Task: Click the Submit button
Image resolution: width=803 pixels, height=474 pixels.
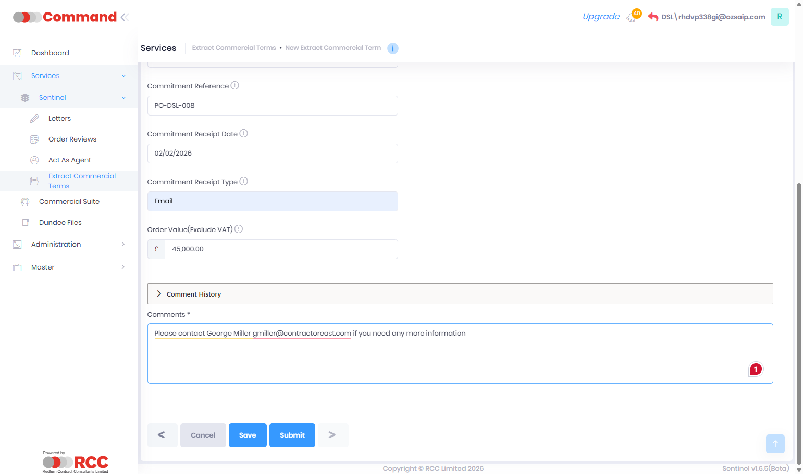Action: (x=292, y=435)
